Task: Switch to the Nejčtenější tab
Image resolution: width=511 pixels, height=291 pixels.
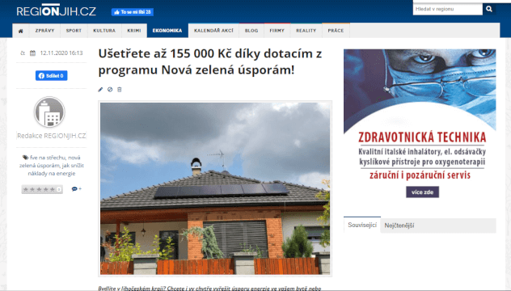Action: (x=399, y=226)
